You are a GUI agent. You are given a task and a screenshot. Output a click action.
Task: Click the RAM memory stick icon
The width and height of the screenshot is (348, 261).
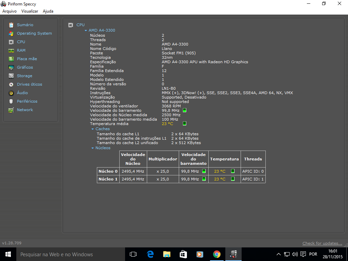(11, 50)
